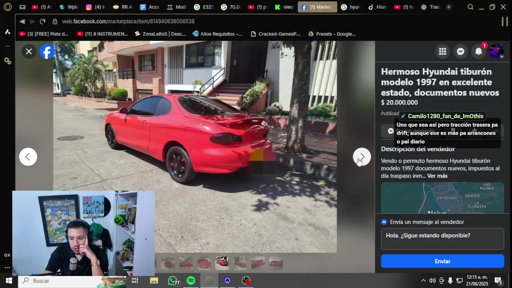This screenshot has width=512, height=288.
Task: Open '(11) # INSTRUMEN...' bookmark
Action: pyautogui.click(x=102, y=34)
